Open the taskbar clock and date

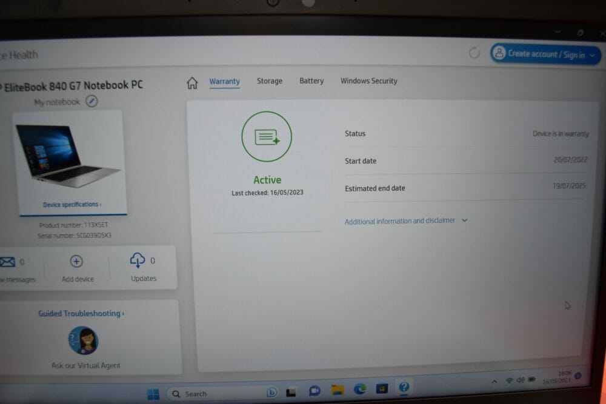[557, 377]
